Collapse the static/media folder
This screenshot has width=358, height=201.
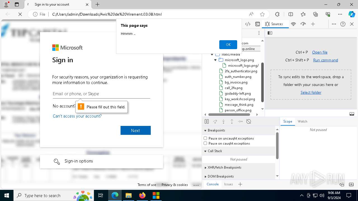212,54
